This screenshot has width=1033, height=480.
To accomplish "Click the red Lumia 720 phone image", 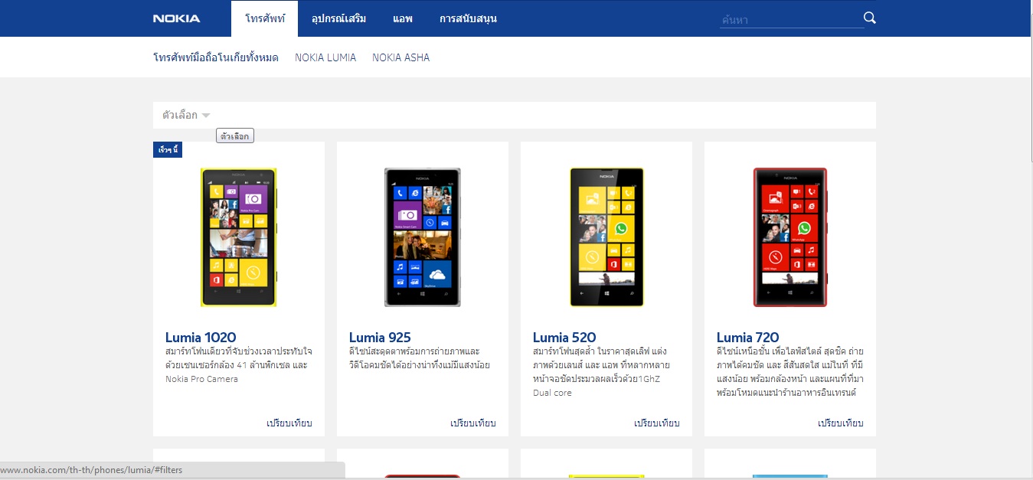I will (790, 237).
